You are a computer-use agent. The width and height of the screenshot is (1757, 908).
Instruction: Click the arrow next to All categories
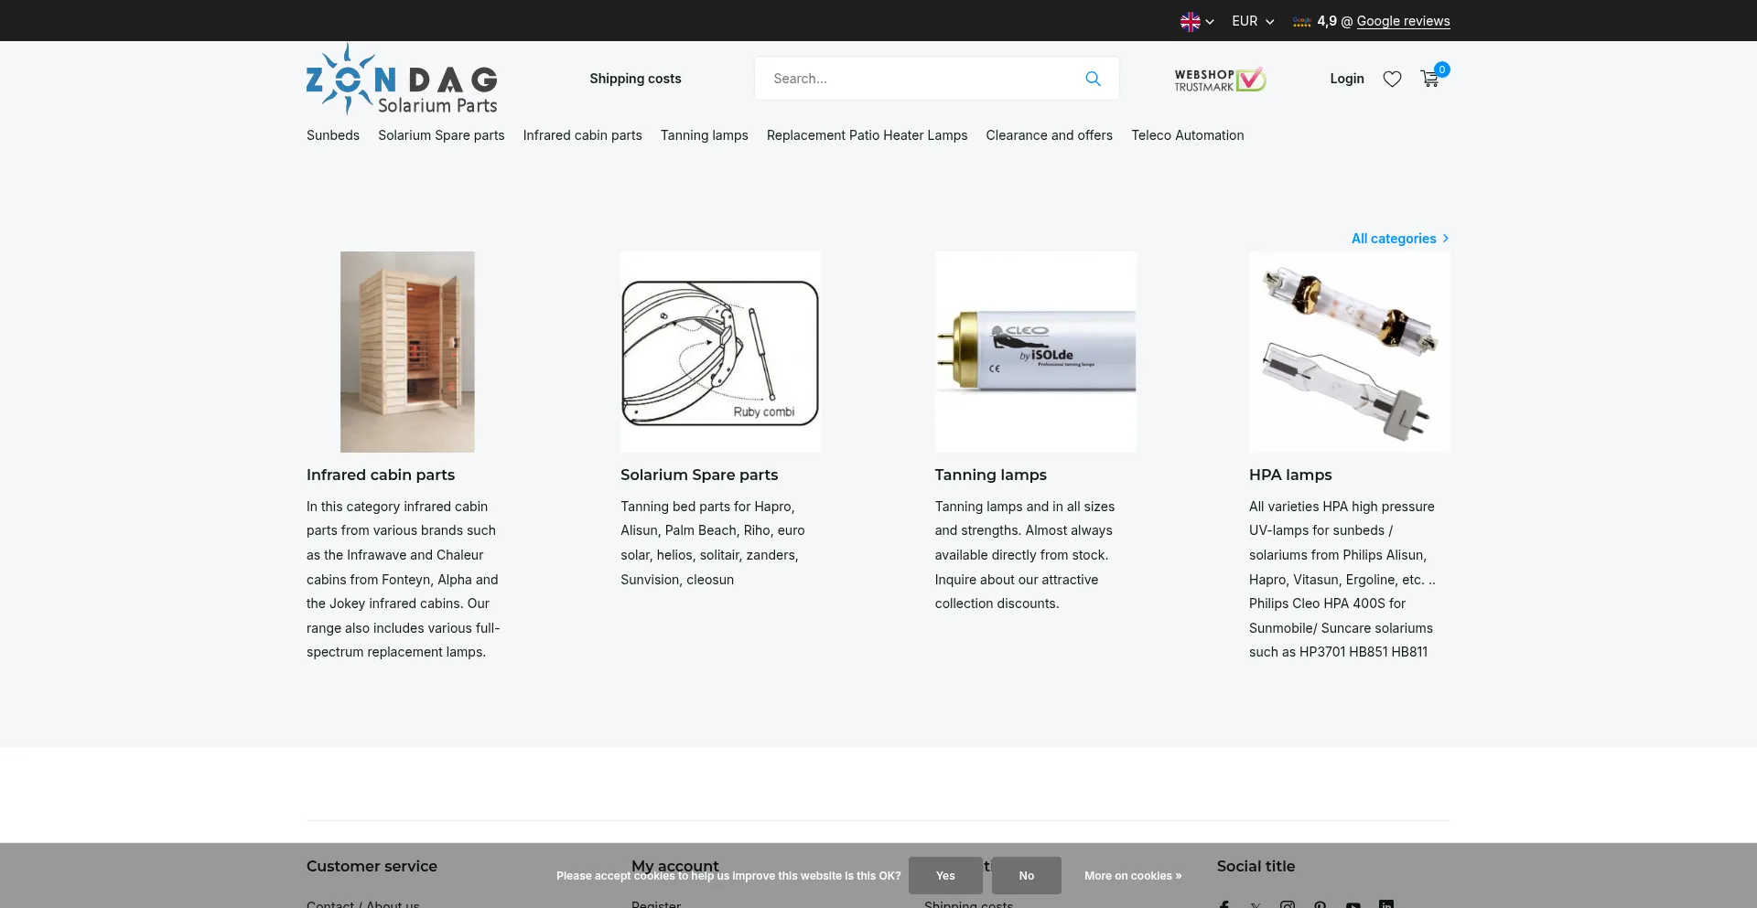tap(1446, 239)
